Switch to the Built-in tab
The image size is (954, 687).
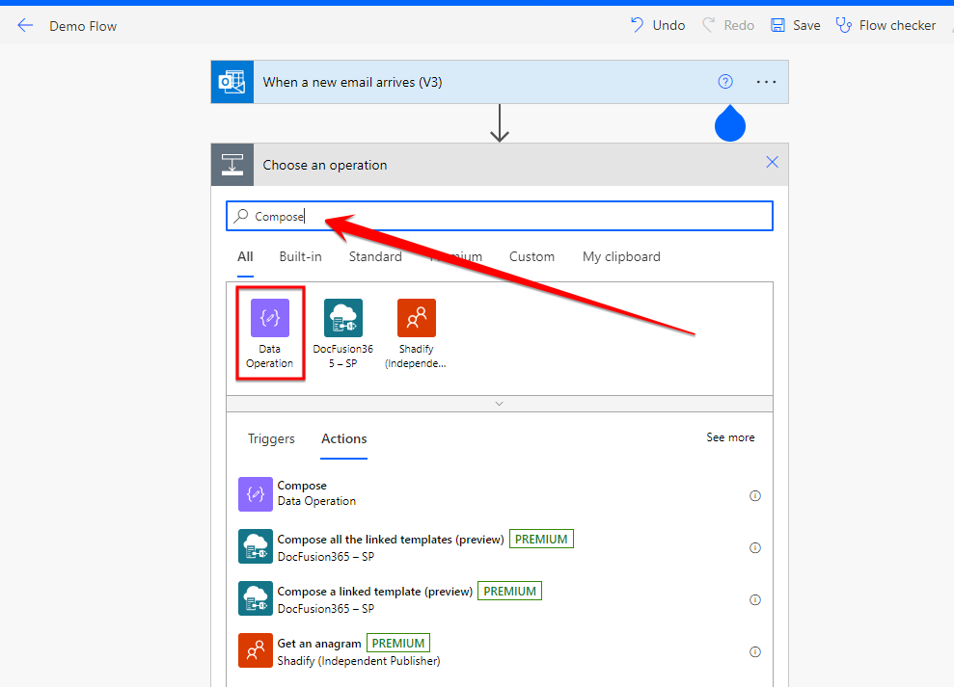point(301,256)
